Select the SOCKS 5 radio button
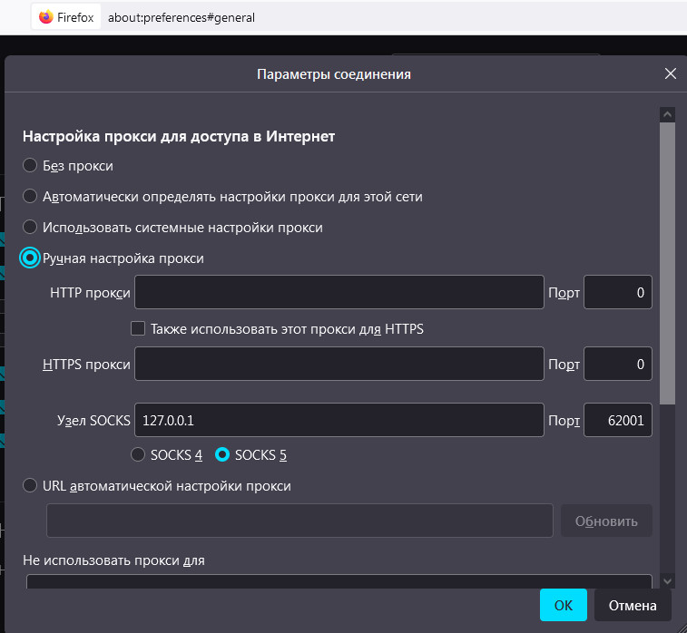Screen dimensions: 687x633 222,454
